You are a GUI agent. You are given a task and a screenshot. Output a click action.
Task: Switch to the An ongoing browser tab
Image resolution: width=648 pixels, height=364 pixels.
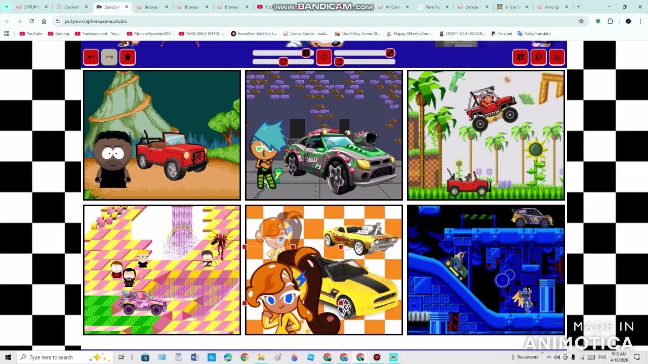click(x=552, y=7)
